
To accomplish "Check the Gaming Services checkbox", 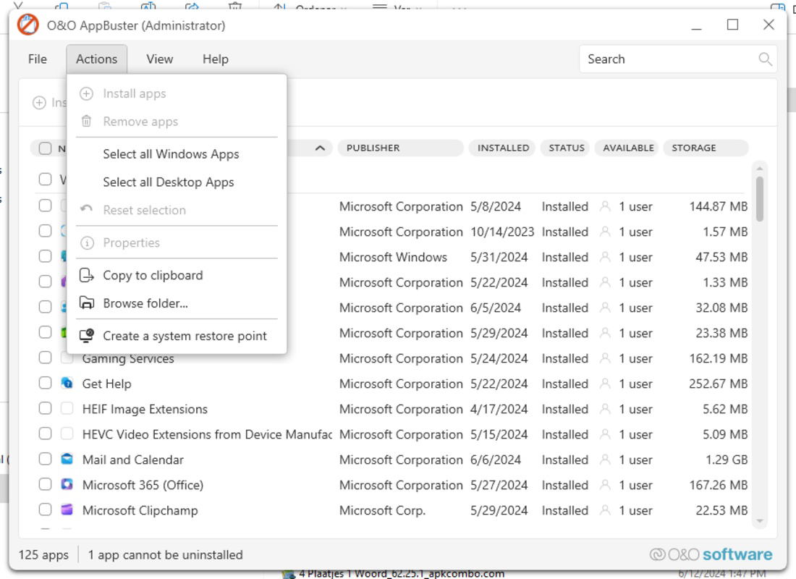I will (x=45, y=358).
